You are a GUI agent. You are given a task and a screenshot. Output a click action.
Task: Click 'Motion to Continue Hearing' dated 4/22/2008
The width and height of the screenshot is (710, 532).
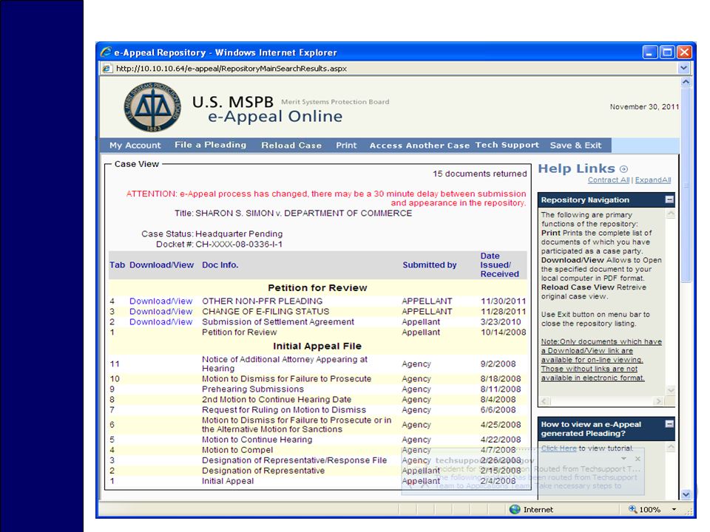(317, 440)
